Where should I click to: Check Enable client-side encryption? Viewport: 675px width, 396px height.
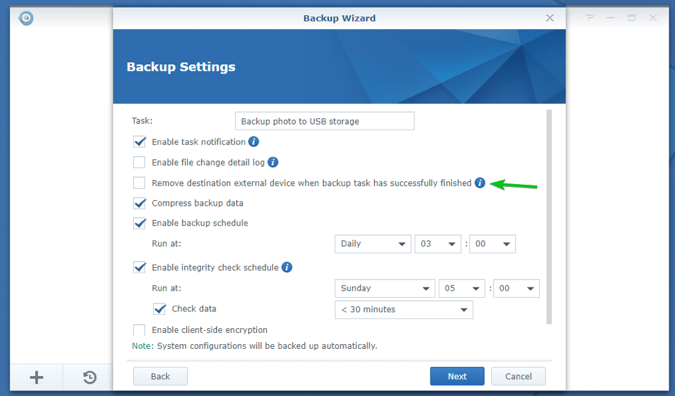(139, 330)
